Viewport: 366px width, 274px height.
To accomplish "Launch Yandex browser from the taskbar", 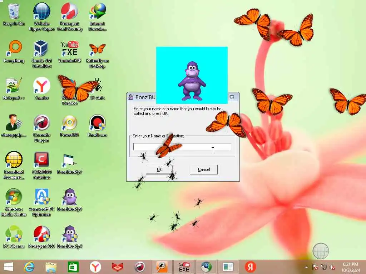I will pos(95,267).
